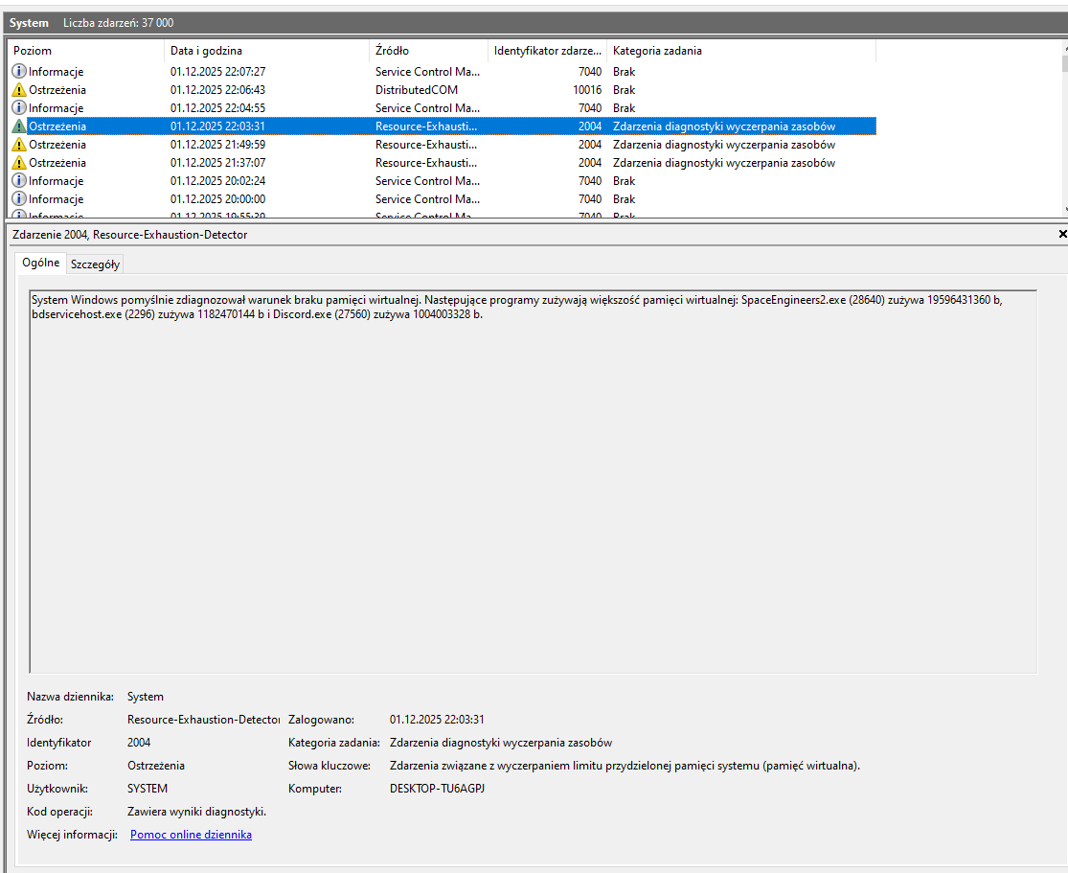Click the Identyfikator zdarzenia column header
This screenshot has width=1068, height=873.
click(x=547, y=51)
